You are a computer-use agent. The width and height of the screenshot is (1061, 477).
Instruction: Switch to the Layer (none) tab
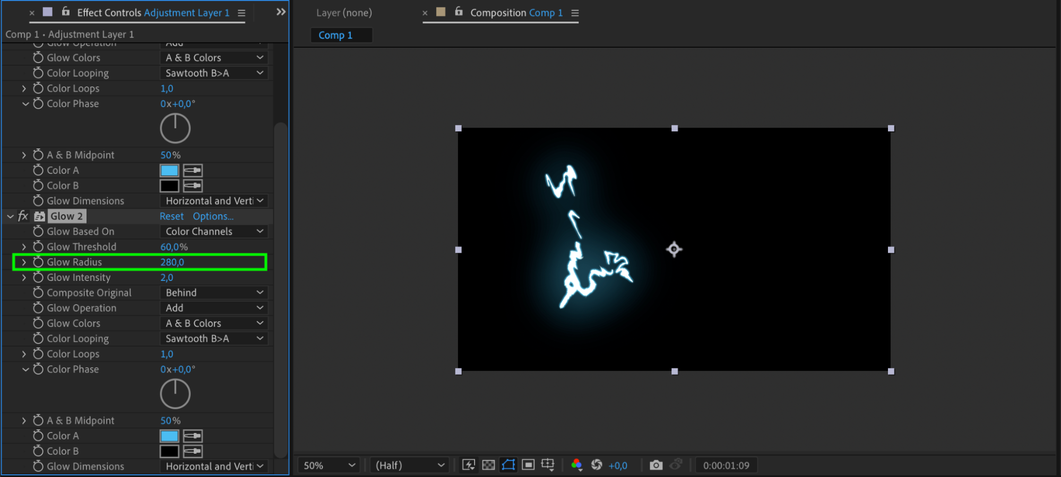pos(344,13)
